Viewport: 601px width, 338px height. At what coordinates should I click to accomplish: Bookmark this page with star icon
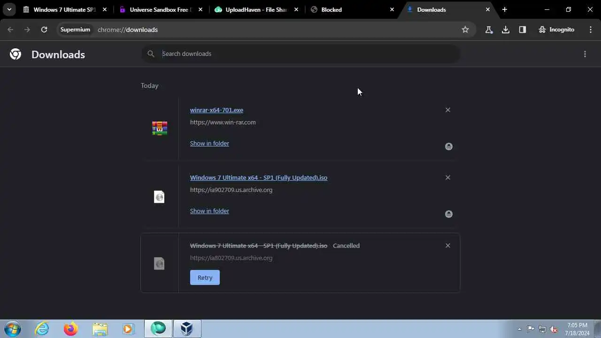[465, 30]
